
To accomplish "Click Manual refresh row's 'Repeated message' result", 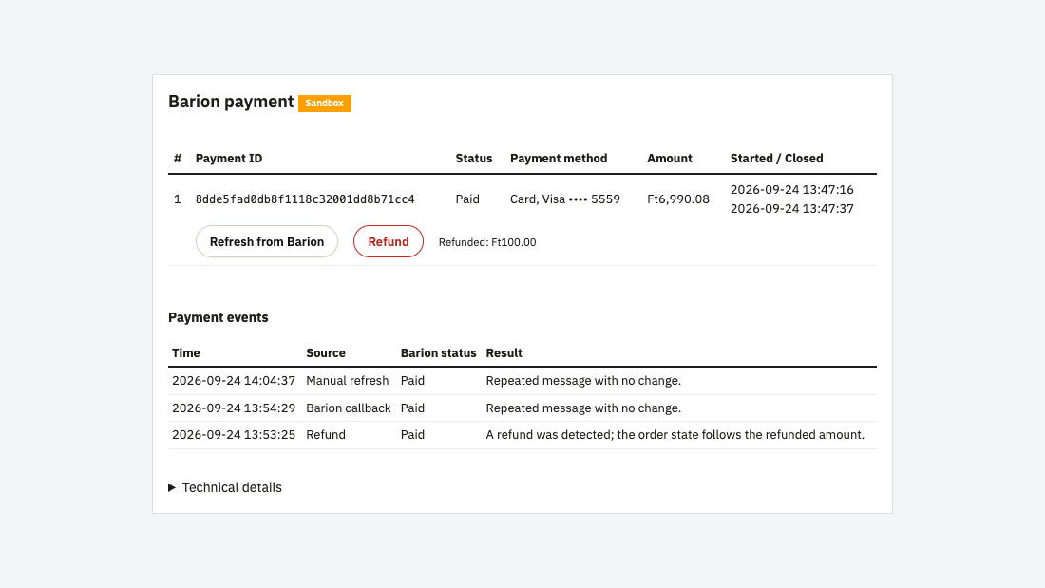I will 583,381.
